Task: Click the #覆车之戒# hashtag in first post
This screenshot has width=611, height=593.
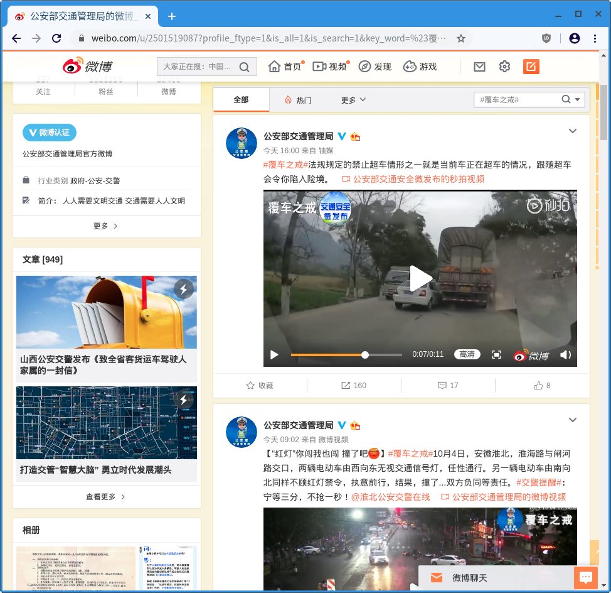Action: coord(285,165)
